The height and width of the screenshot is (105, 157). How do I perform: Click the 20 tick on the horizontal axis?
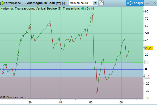coord(30,102)
